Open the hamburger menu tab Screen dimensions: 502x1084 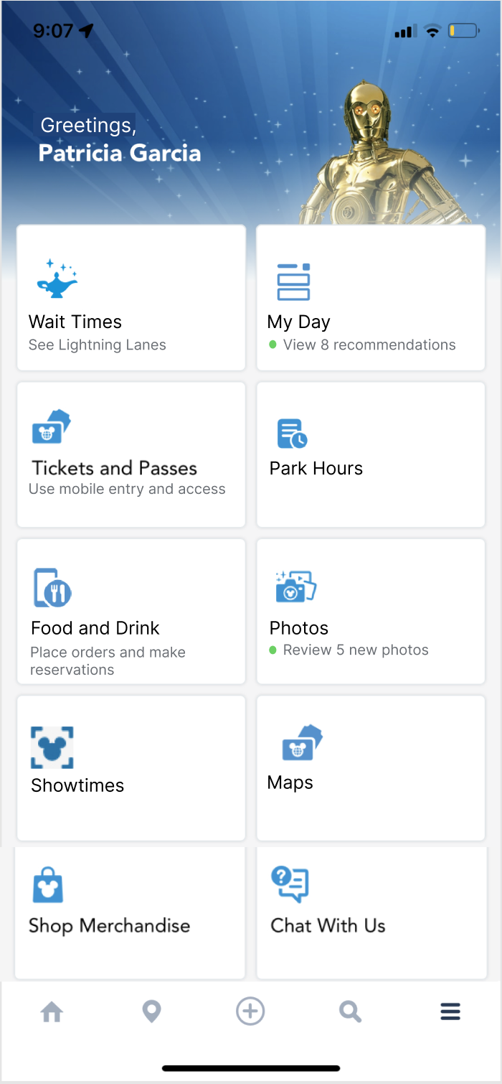(x=450, y=1012)
